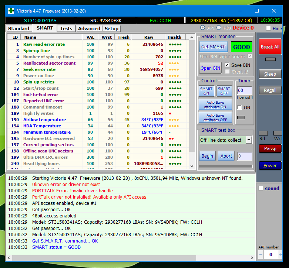Decrease the API number with minus

(261, 255)
